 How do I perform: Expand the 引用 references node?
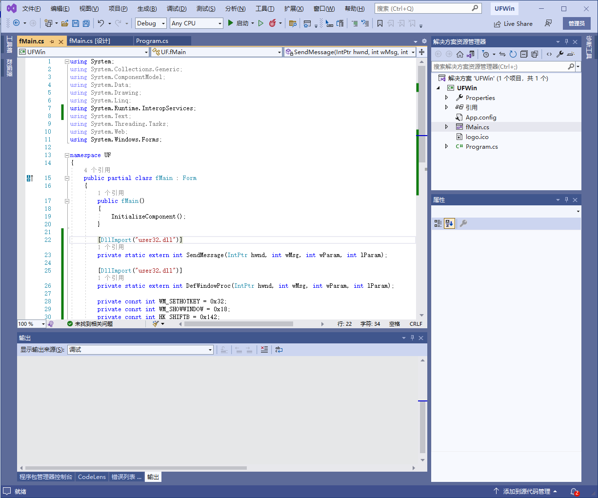(446, 107)
